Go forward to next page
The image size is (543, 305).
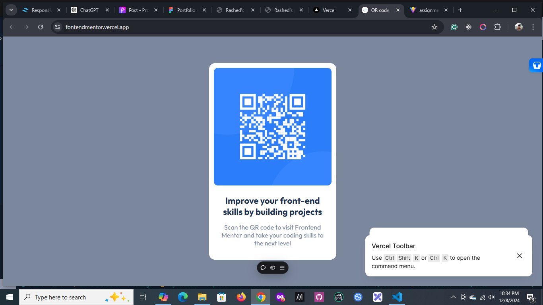[x=26, y=27]
